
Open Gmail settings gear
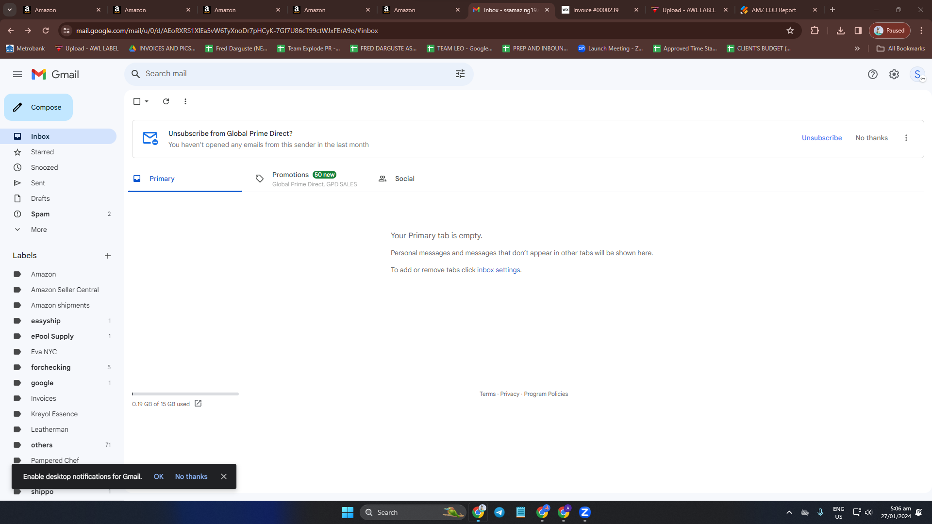click(x=894, y=74)
